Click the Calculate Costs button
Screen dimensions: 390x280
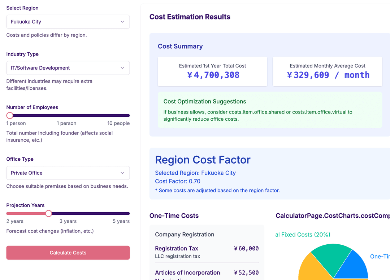click(68, 253)
